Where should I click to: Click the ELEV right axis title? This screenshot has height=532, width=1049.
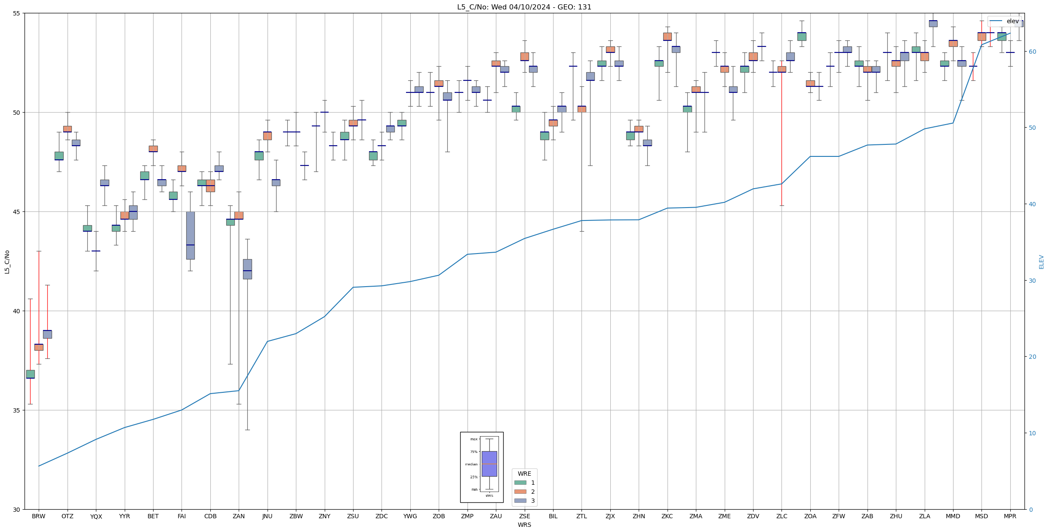tap(1041, 262)
